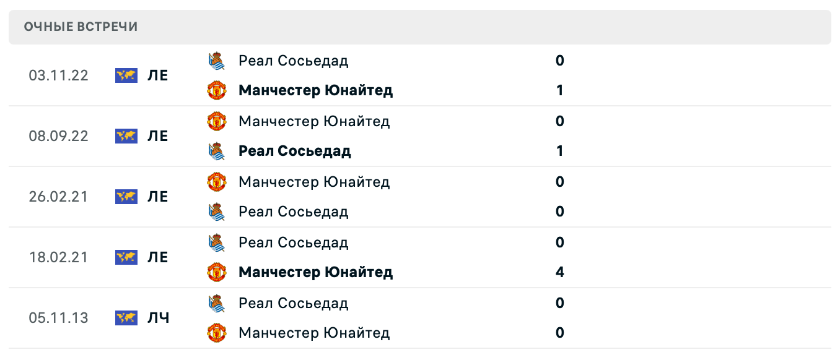Viewport: 840px width, 360px height.
Task: Click Manchester United's score of 4
Action: click(560, 273)
